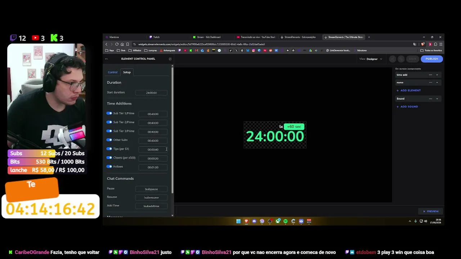Edit the Follows time value field
Screen dimensions: 461x259
point(153,167)
